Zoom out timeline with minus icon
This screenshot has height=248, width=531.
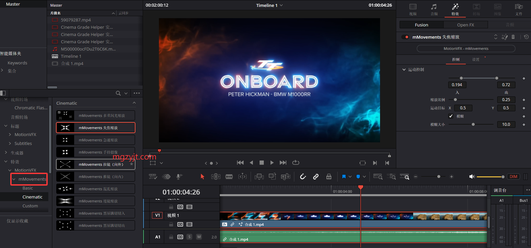click(x=416, y=177)
